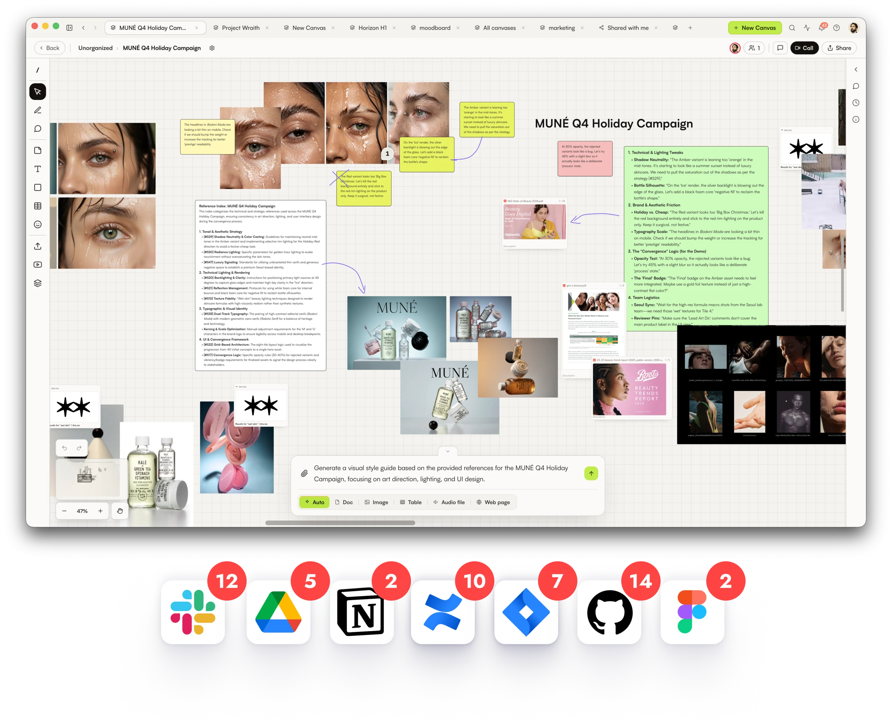
Task: Open notifications bell with 43 badge
Action: (822, 28)
